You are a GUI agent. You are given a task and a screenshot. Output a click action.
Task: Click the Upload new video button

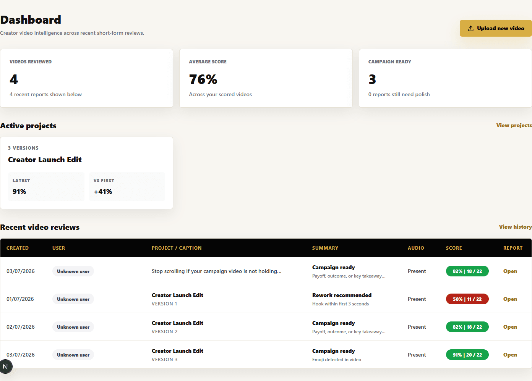click(496, 28)
